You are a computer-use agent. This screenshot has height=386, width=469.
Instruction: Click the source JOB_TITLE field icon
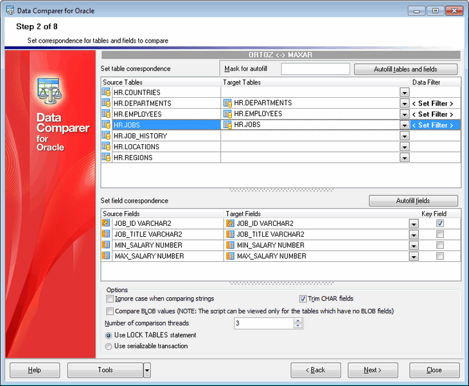tap(106, 234)
